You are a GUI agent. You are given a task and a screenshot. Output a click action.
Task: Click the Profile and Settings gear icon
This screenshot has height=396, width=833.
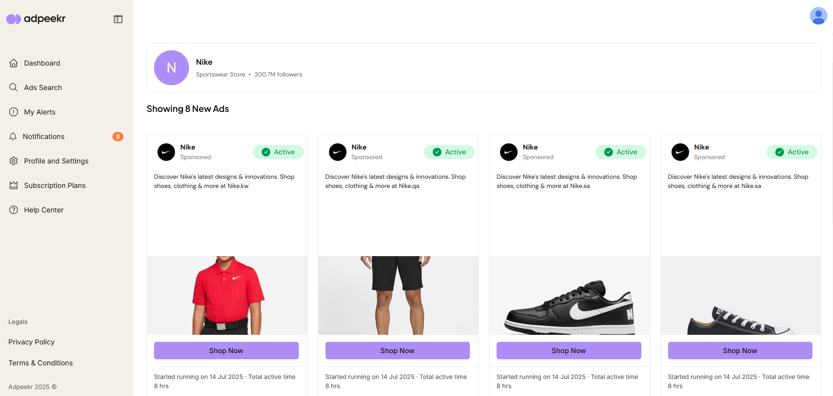(x=14, y=161)
